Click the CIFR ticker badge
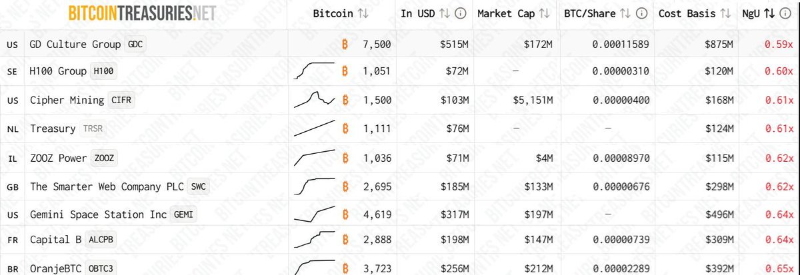The width and height of the screenshot is (800, 275). (121, 101)
